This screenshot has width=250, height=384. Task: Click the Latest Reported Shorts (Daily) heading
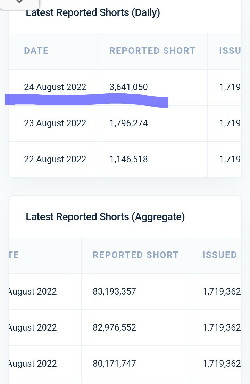[93, 13]
